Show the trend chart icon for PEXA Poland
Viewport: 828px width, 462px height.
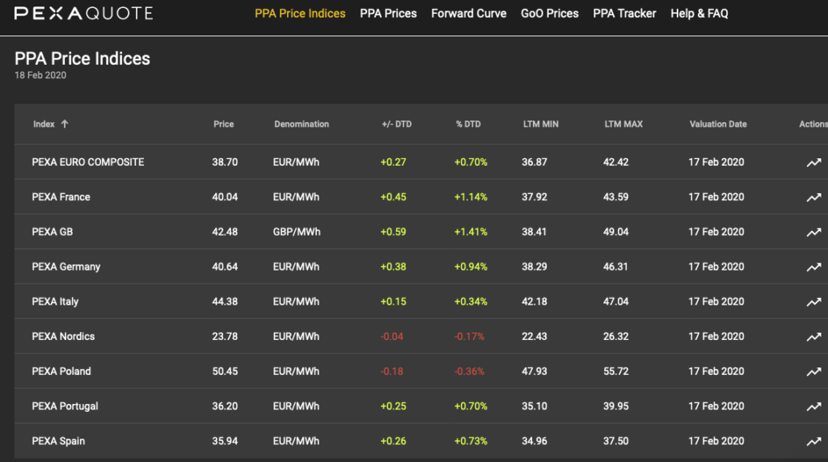tap(813, 372)
